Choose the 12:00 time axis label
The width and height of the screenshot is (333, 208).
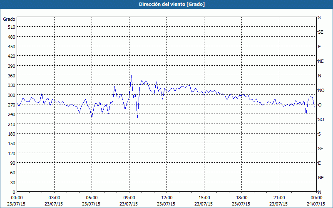tap(167, 198)
